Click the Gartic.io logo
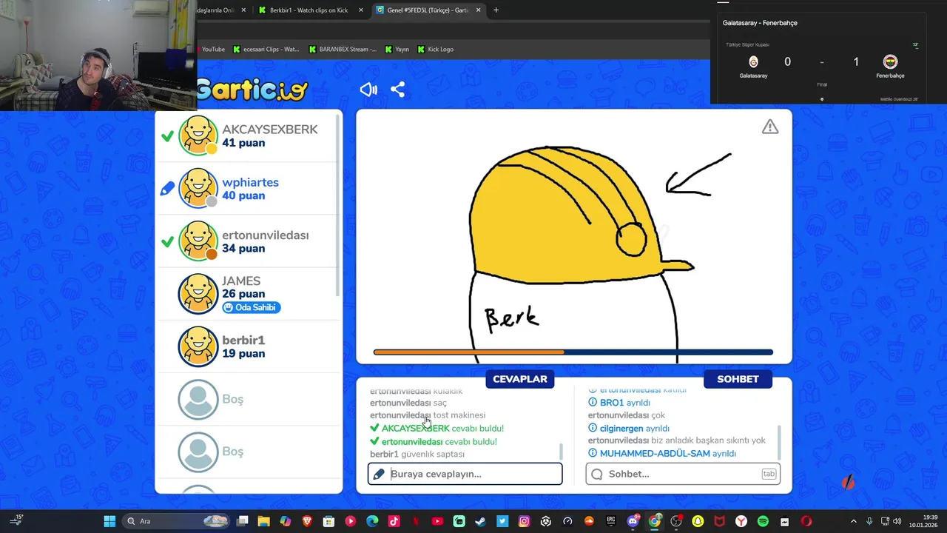This screenshot has height=533, width=947. click(x=252, y=90)
